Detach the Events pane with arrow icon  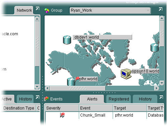pos(161,97)
